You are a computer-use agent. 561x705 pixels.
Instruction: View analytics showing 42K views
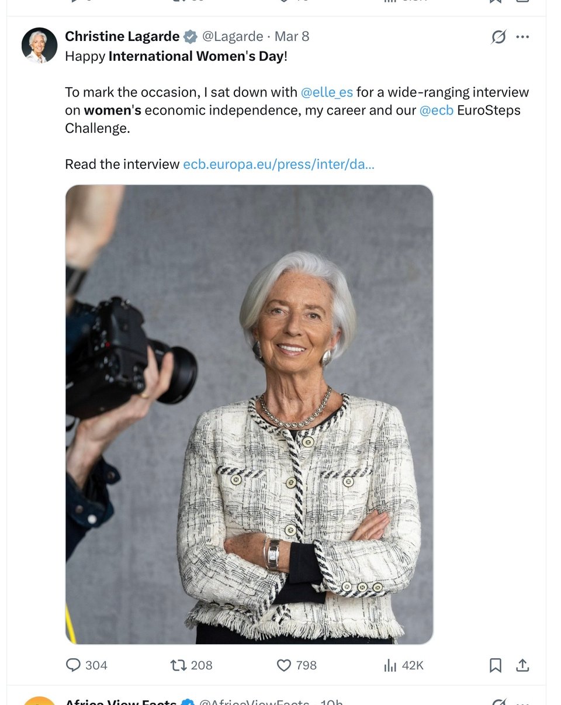pos(390,665)
